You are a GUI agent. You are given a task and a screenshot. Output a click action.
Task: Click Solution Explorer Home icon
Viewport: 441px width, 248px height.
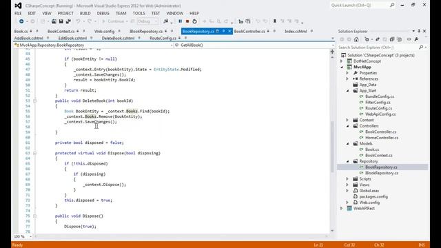coord(356,39)
